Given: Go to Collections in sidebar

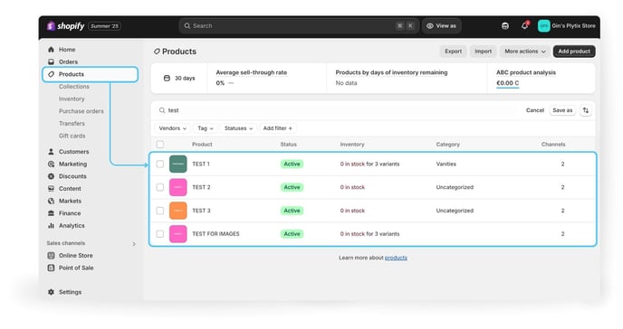Looking at the screenshot, I should point(74,87).
